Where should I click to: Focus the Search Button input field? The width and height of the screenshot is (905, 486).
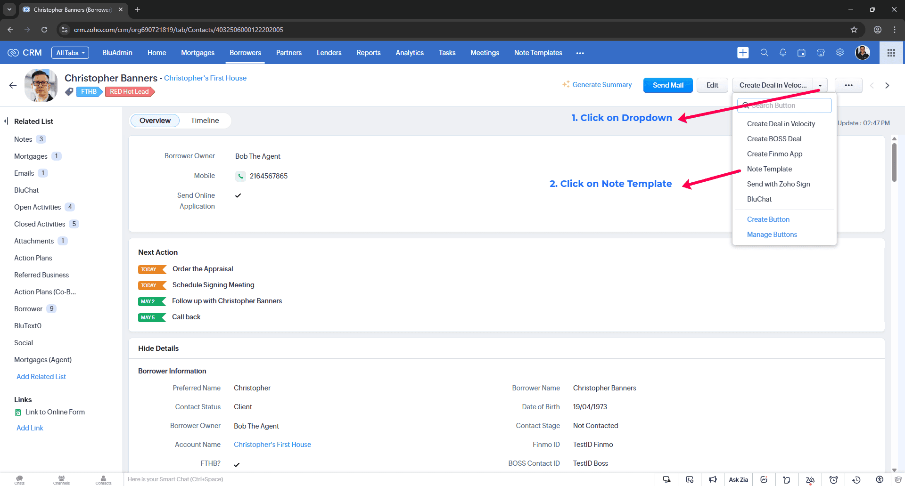784,105
